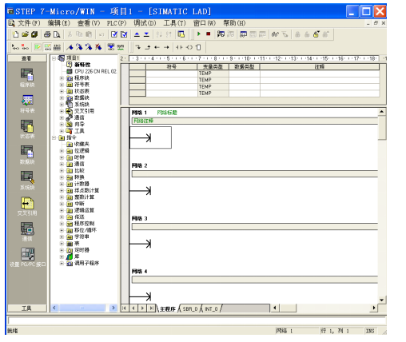Click the instruction tree horizontal scrollbar thumb
The image size is (406, 342).
[x=82, y=308]
